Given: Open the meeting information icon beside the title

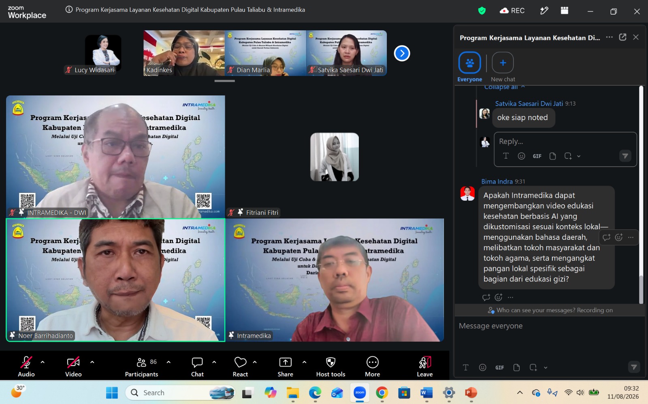Looking at the screenshot, I should point(69,10).
